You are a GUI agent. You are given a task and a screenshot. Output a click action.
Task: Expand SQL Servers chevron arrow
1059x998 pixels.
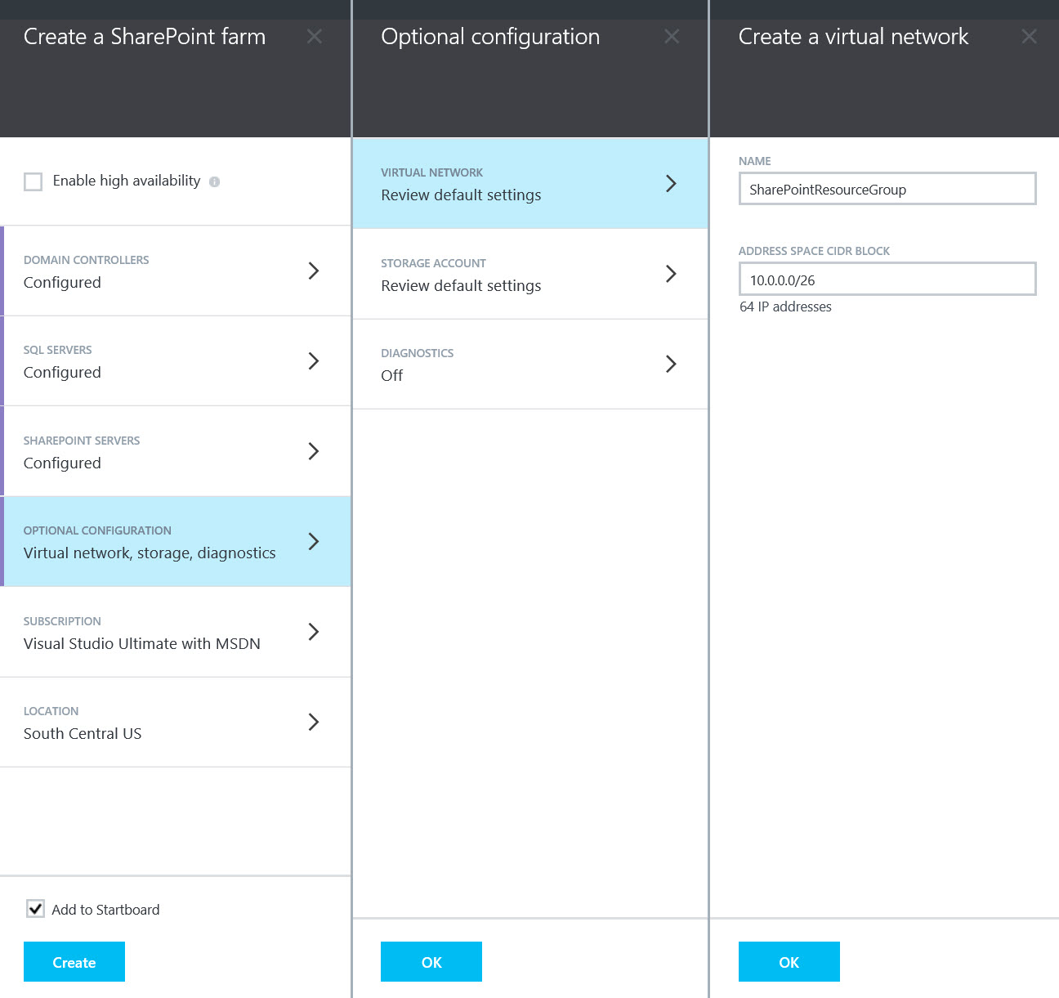tap(314, 360)
